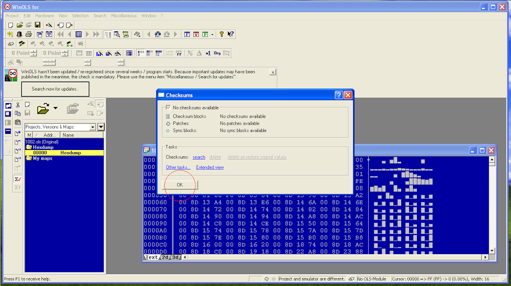Click the second 0 Point stepper arrows
The height and width of the screenshot is (286, 511).
(65, 53)
